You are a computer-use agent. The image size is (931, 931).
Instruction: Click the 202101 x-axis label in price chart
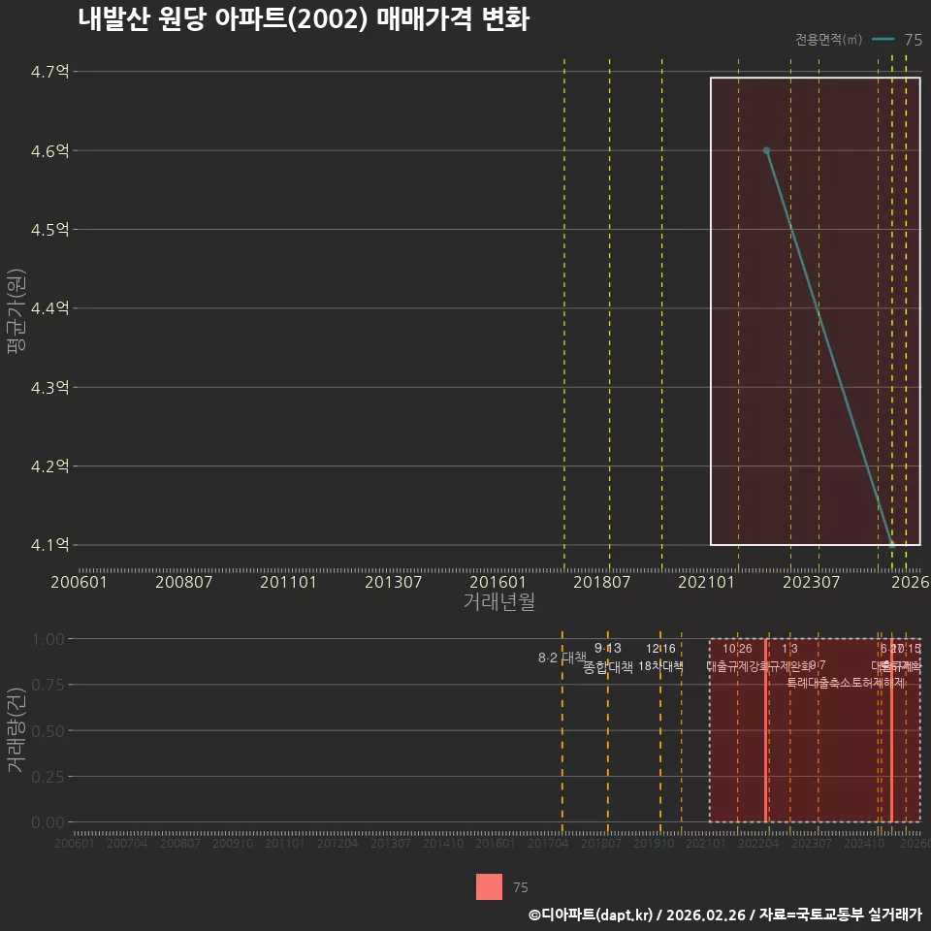coord(706,582)
